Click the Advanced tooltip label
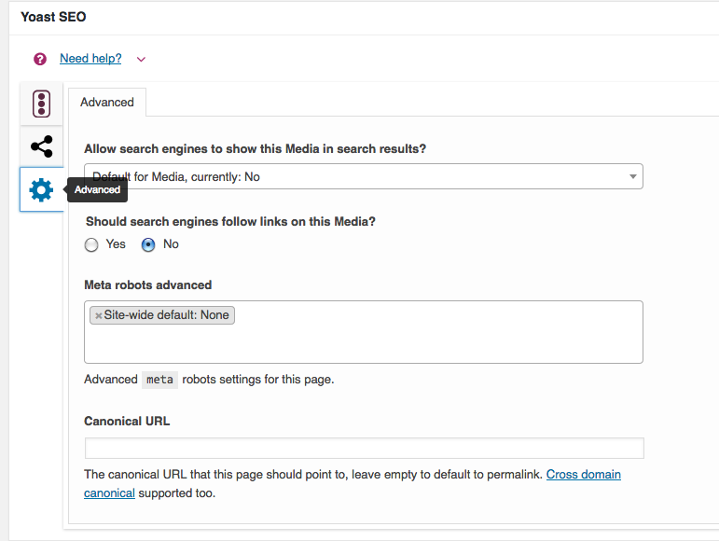 point(97,190)
